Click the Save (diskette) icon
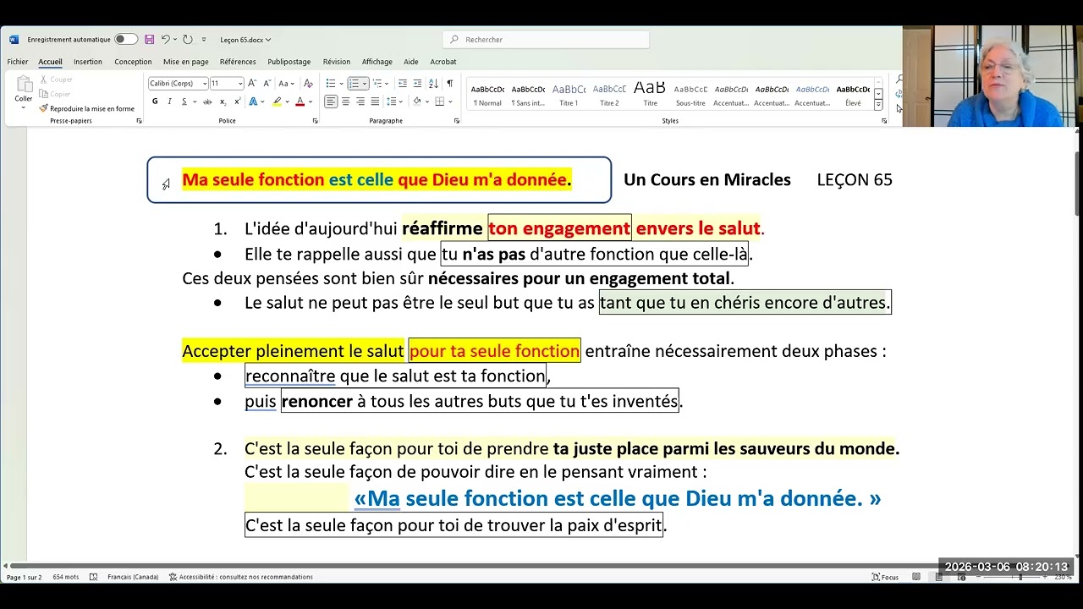This screenshot has width=1083, height=609. [149, 39]
